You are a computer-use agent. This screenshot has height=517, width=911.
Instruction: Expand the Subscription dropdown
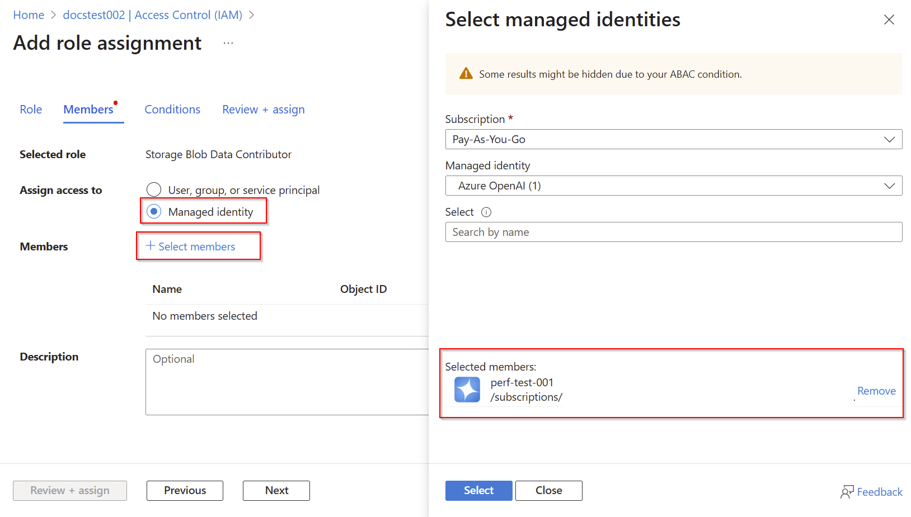click(x=673, y=139)
